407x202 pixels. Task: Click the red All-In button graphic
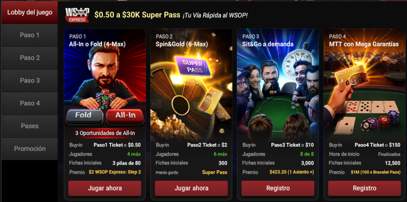click(x=125, y=116)
